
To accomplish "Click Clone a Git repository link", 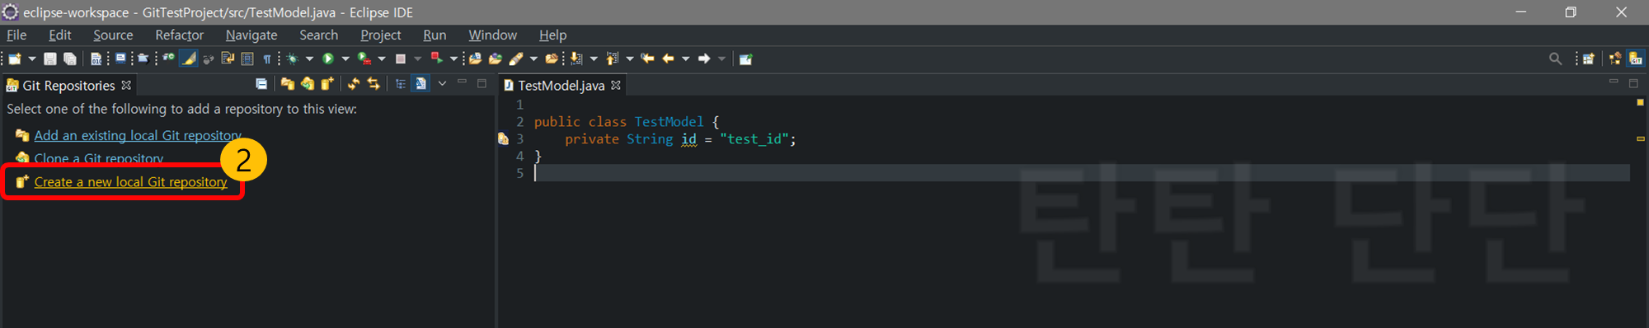I will (99, 158).
